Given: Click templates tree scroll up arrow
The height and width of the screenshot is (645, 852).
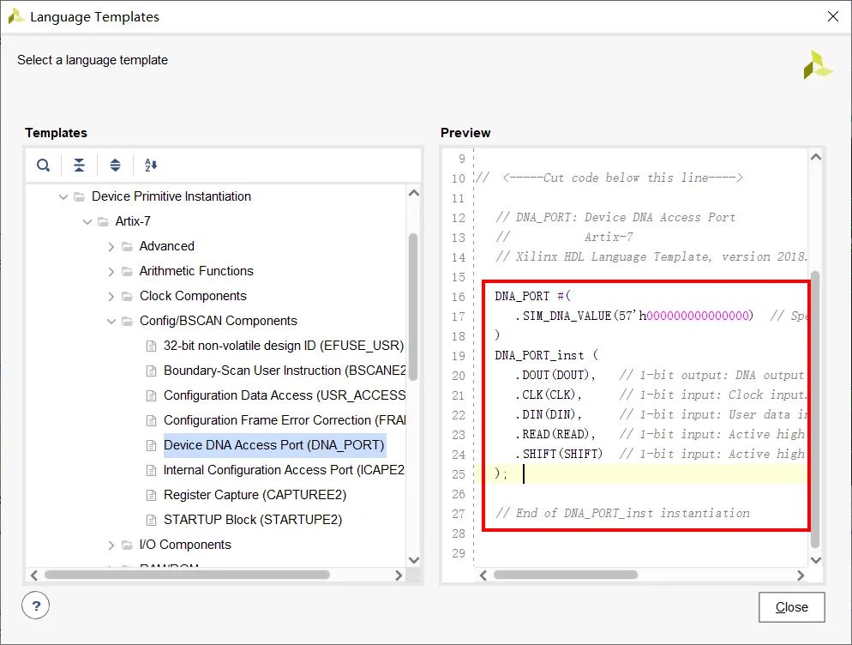Looking at the screenshot, I should click(x=413, y=193).
